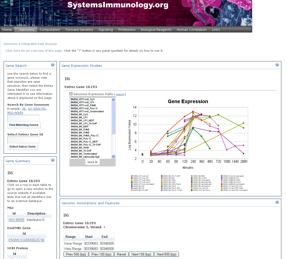Select BMDM_Bl6_LPS in the dataset list
287x259 pixels.
tap(91, 118)
